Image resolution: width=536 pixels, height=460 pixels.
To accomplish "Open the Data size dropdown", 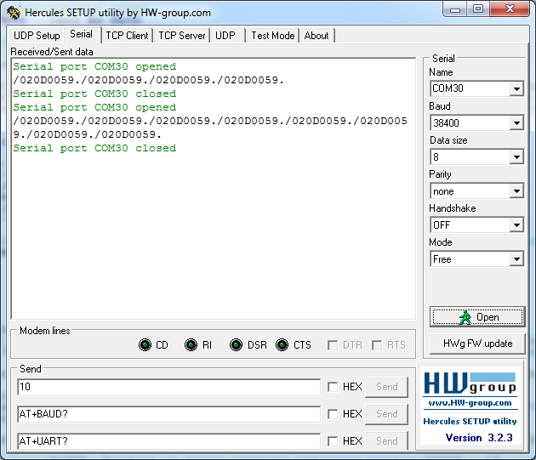I will pyautogui.click(x=516, y=156).
